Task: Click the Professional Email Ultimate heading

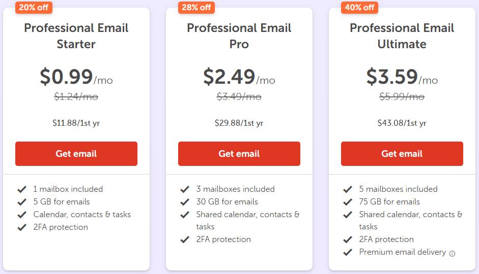Action: 402,36
